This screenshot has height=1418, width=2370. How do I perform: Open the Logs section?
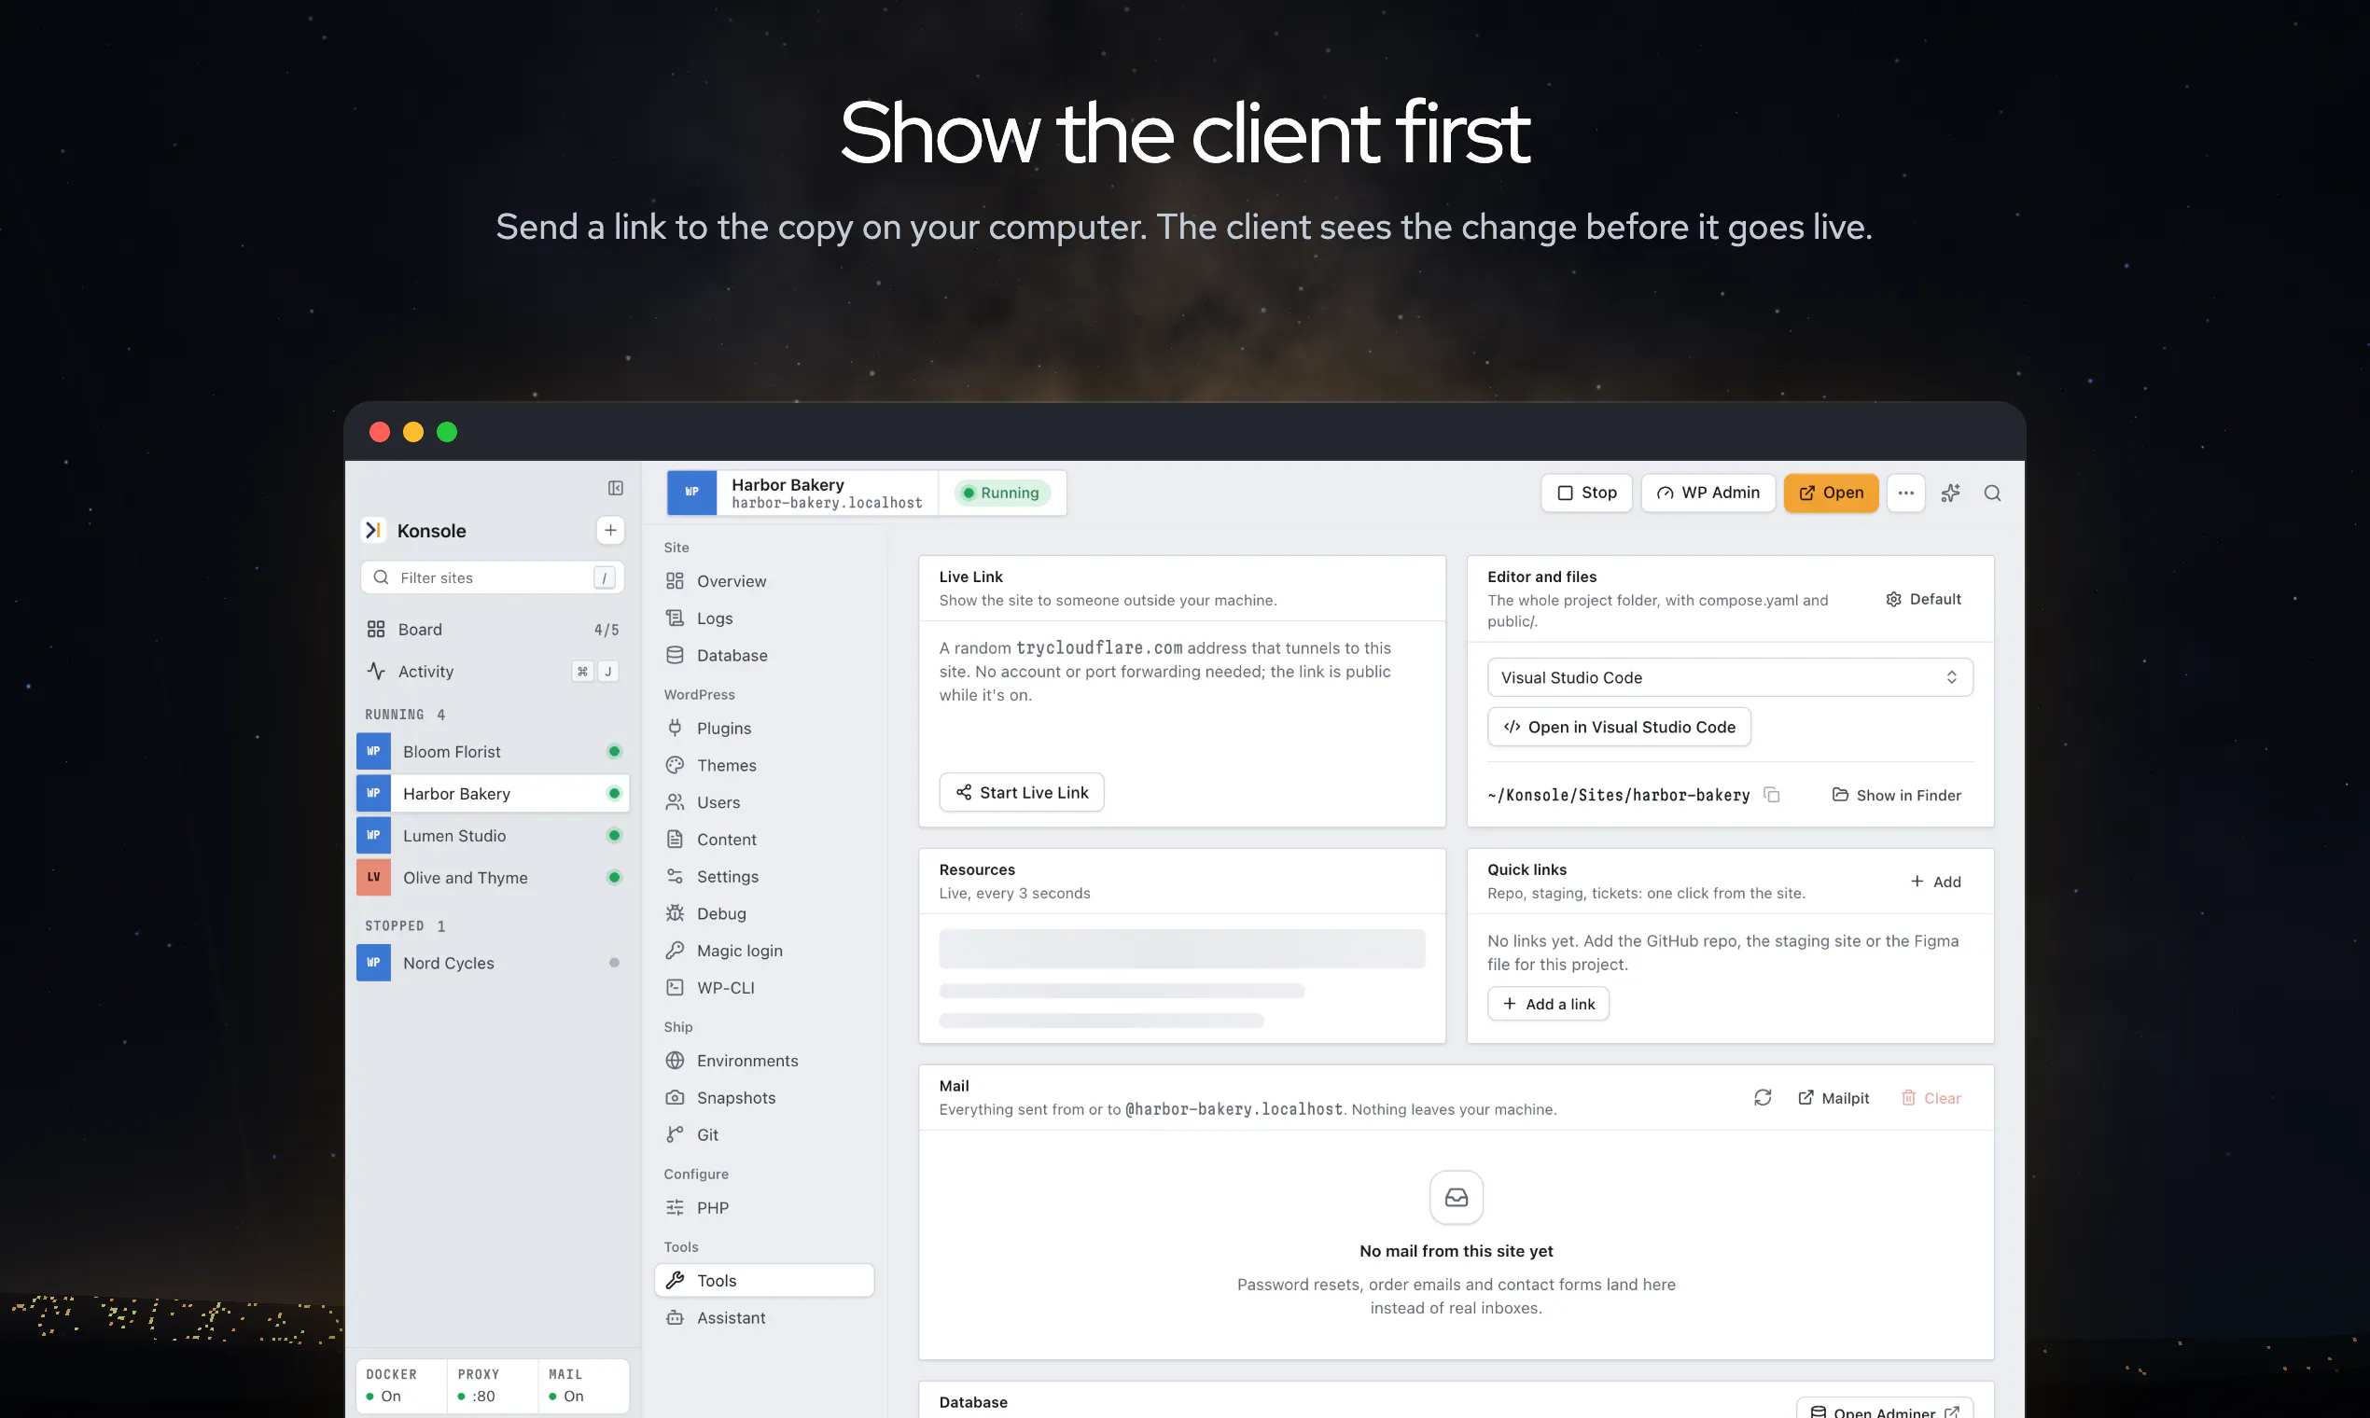click(x=763, y=619)
